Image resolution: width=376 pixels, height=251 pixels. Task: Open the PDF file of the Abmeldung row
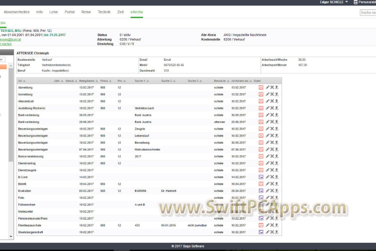tap(261, 87)
